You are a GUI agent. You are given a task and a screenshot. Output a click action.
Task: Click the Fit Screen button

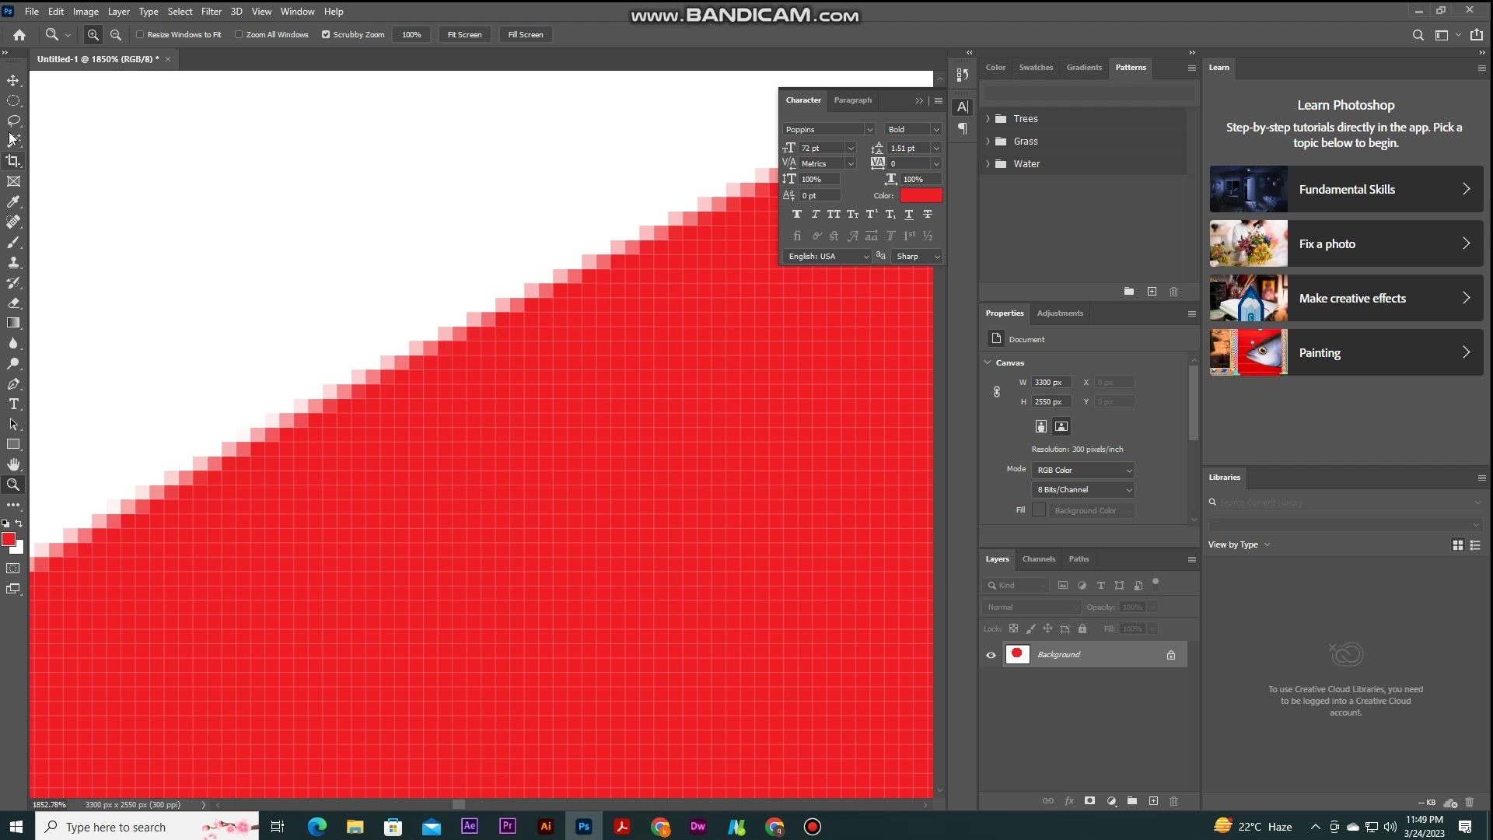[x=464, y=34]
